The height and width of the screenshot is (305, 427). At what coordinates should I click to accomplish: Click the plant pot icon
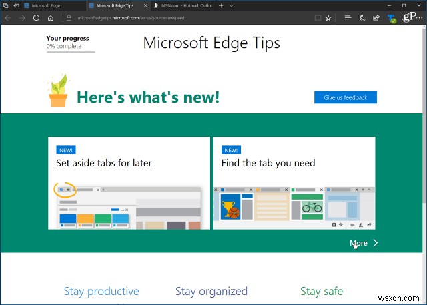tap(58, 90)
